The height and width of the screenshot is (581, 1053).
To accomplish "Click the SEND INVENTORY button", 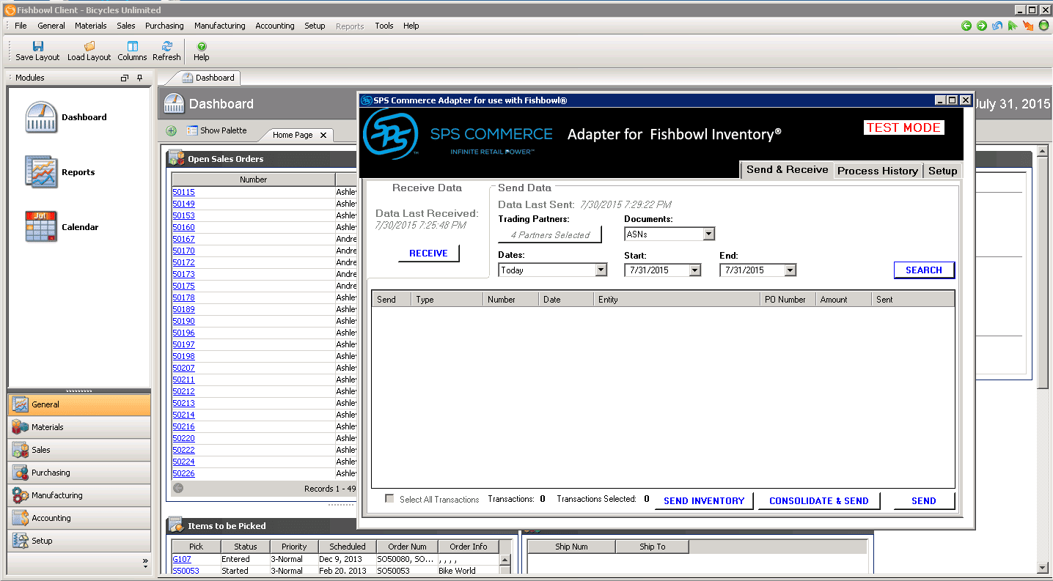I will [x=704, y=501].
